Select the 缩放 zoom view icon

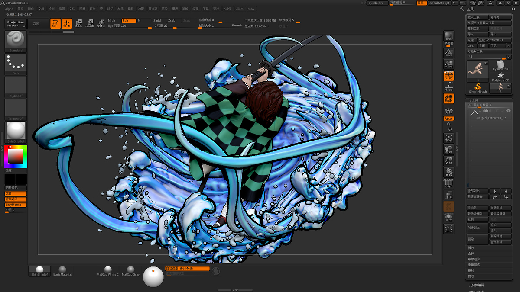(448, 161)
